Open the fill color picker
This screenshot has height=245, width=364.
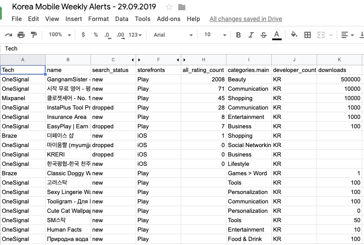tap(294, 35)
